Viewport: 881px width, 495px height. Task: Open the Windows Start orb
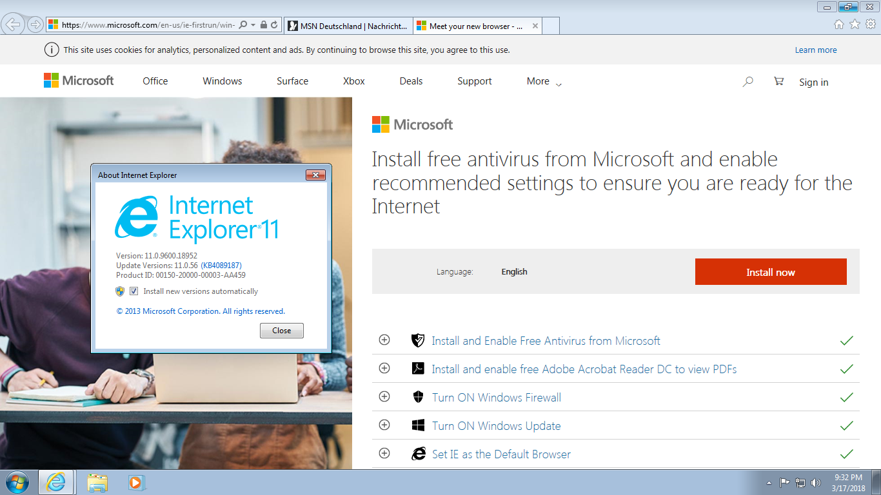pos(17,482)
